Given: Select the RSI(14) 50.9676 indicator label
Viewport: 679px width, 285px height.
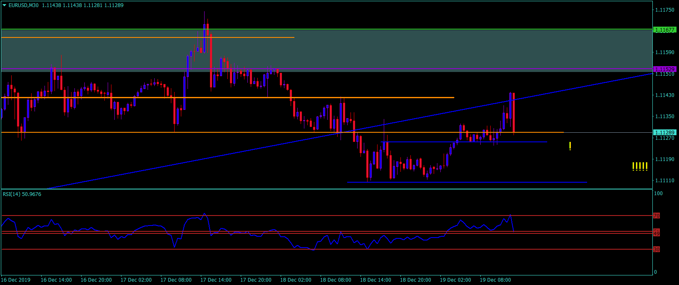Looking at the screenshot, I should point(22,194).
